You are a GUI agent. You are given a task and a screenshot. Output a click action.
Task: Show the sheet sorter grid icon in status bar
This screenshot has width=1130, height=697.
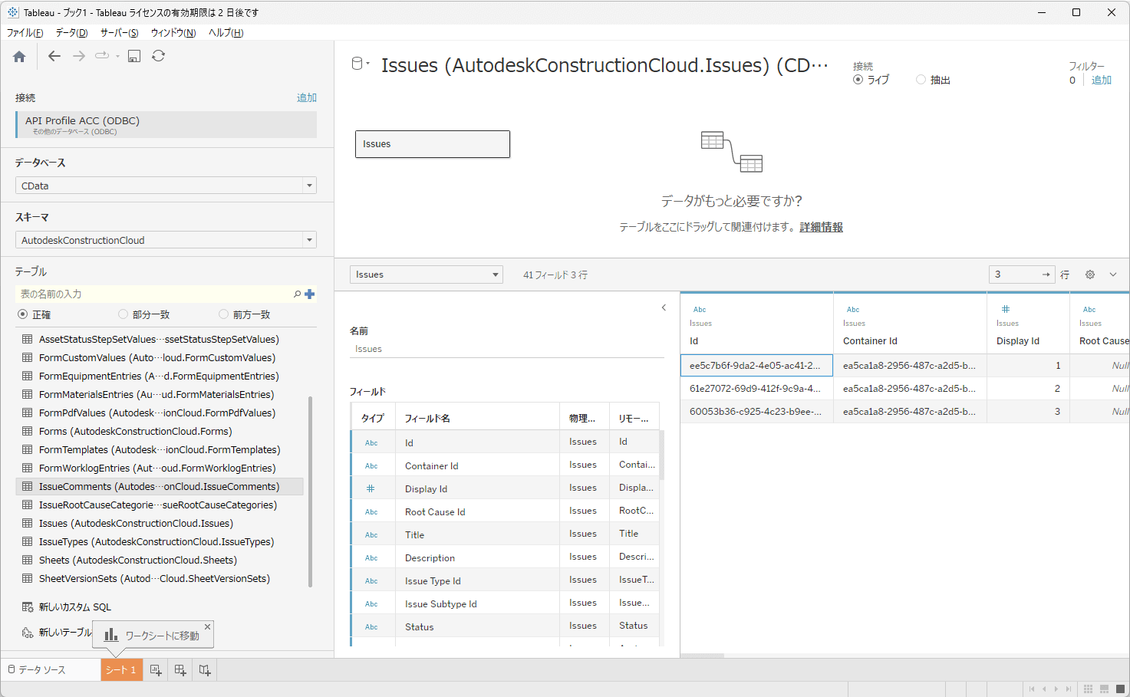pyautogui.click(x=1088, y=689)
